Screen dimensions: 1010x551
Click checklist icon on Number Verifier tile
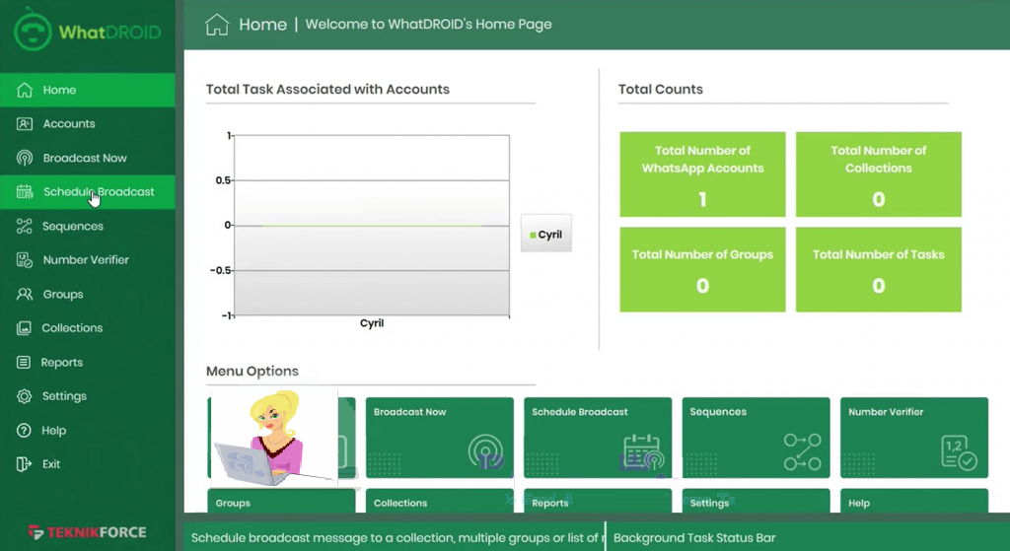point(959,452)
